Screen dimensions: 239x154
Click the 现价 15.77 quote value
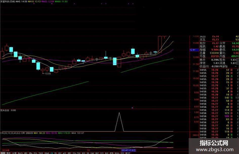coord(215,43)
